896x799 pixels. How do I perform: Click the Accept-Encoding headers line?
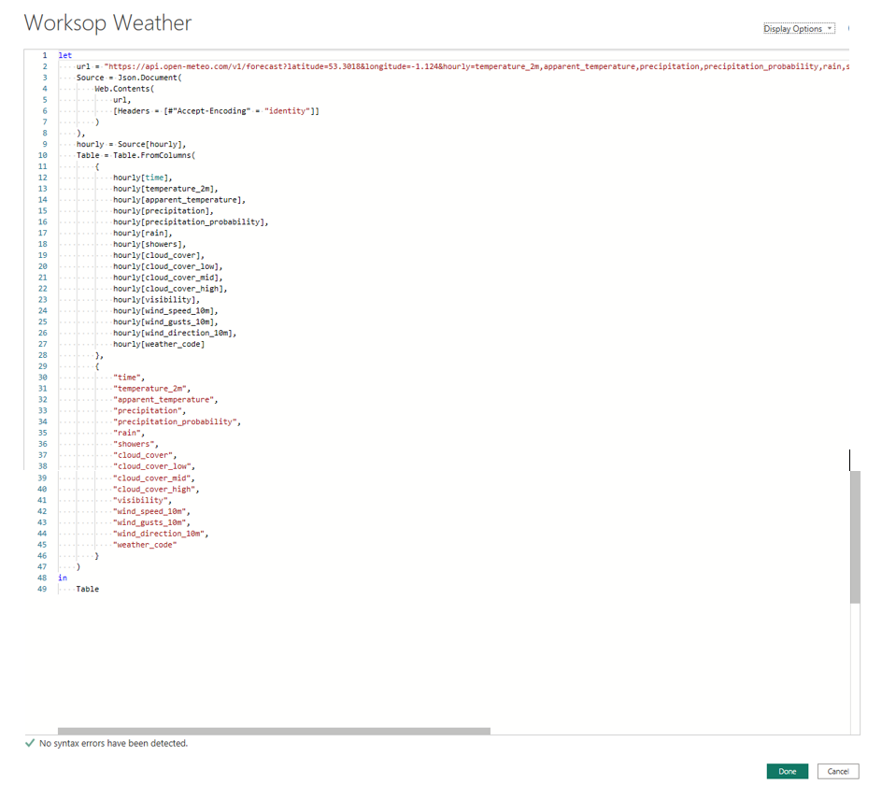click(x=216, y=112)
